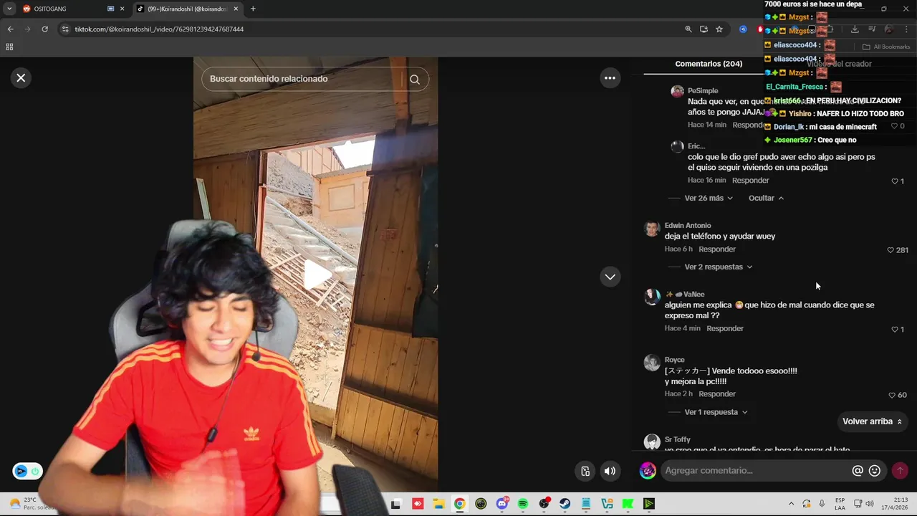Show hidden system tray icons
The image size is (917, 516).
(x=791, y=504)
